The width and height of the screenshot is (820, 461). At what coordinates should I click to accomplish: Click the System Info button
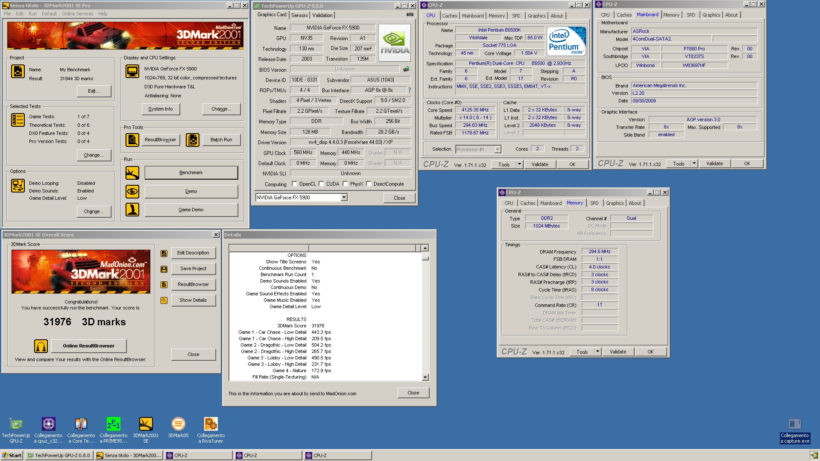click(x=161, y=109)
